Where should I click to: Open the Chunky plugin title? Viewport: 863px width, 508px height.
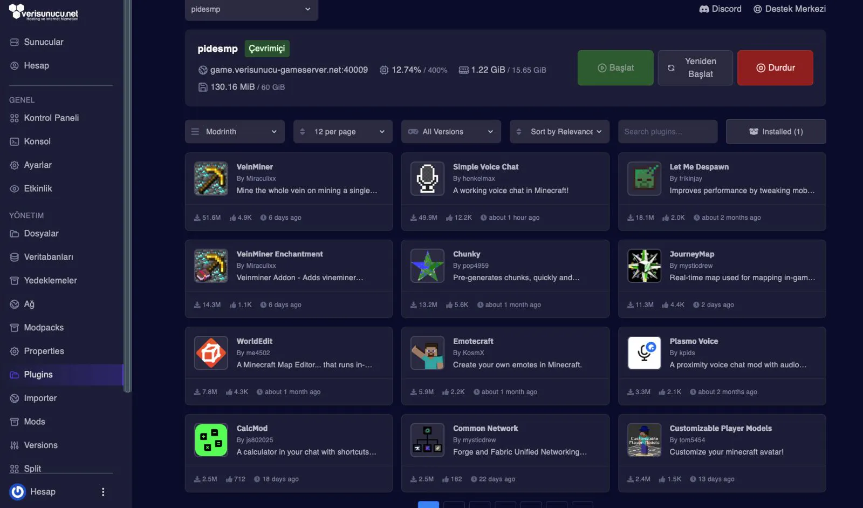pyautogui.click(x=467, y=254)
